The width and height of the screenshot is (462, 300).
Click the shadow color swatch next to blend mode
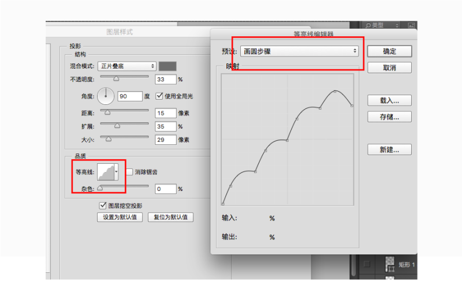(x=167, y=66)
